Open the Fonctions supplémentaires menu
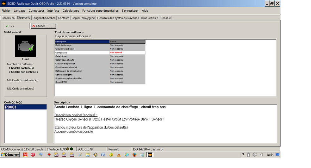This screenshot has height=168, width=311. coord(100,10)
